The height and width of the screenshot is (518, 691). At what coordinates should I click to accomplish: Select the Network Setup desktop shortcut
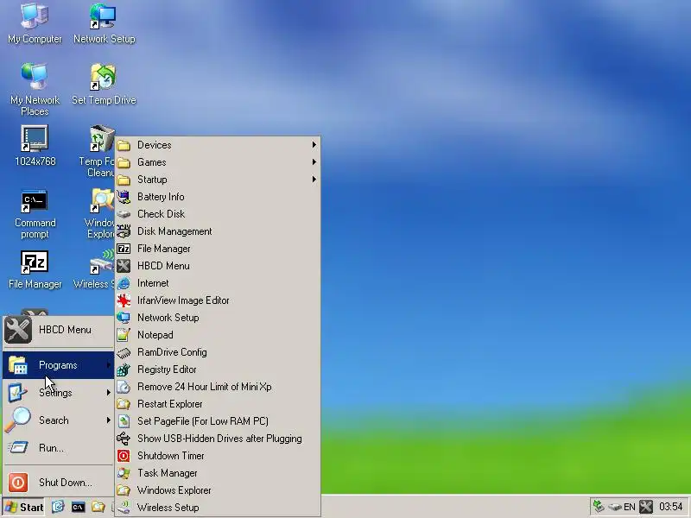[104, 23]
